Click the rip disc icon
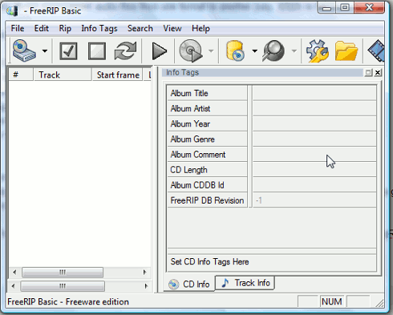The height and width of the screenshot is (315, 393). [x=191, y=50]
